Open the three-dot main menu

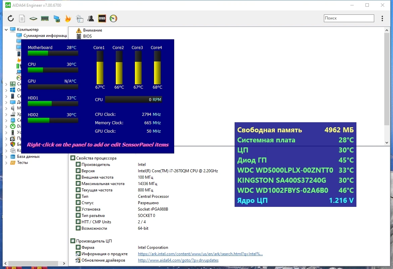[382, 18]
